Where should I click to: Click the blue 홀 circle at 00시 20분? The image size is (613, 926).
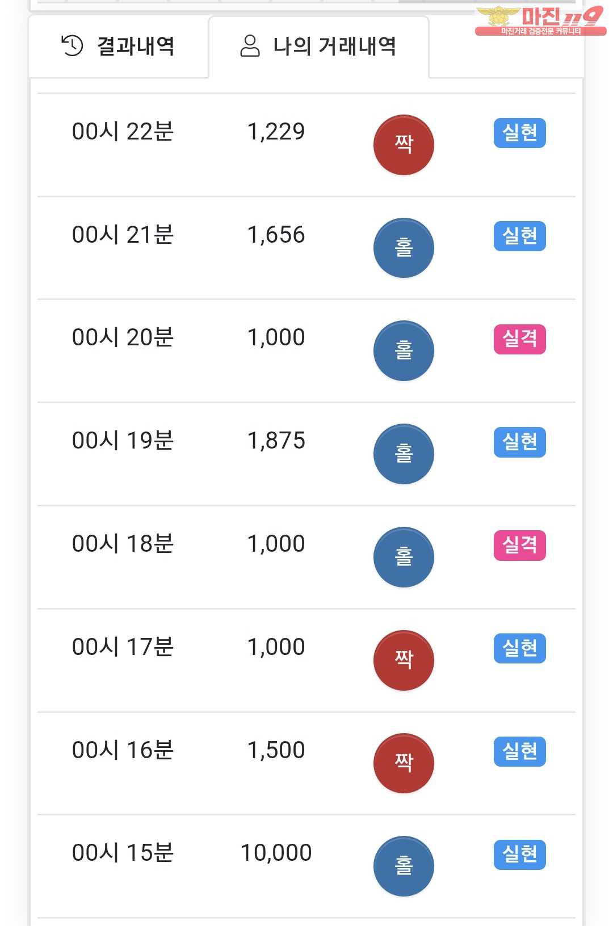(x=404, y=351)
